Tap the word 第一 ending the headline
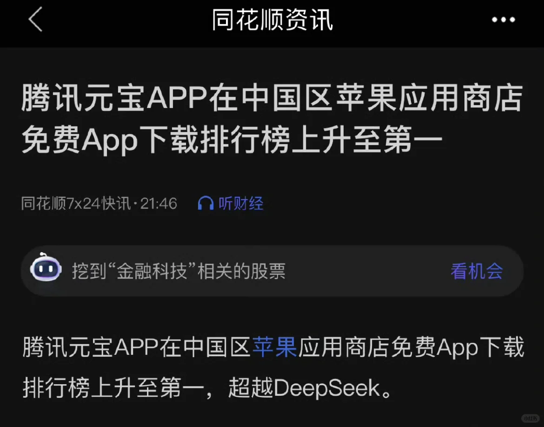The height and width of the screenshot is (427, 544). pos(413,140)
